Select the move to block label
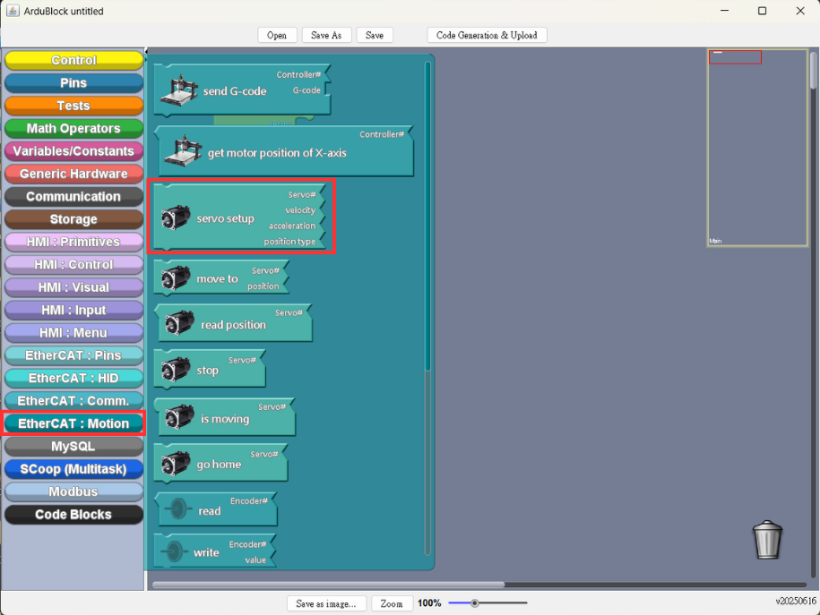820x615 pixels. point(217,279)
